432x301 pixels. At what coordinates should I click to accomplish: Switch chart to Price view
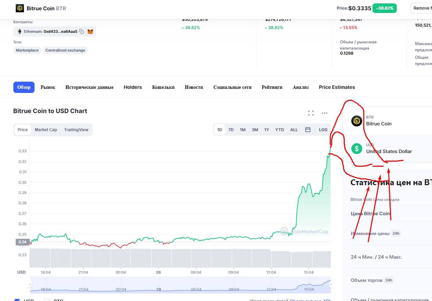coord(23,130)
